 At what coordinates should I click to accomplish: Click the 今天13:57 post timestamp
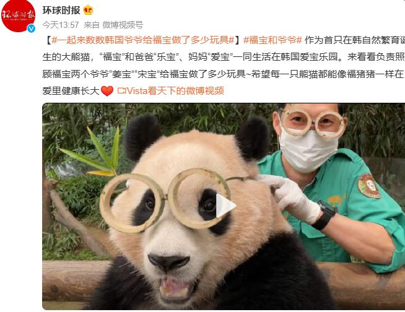pyautogui.click(x=61, y=25)
